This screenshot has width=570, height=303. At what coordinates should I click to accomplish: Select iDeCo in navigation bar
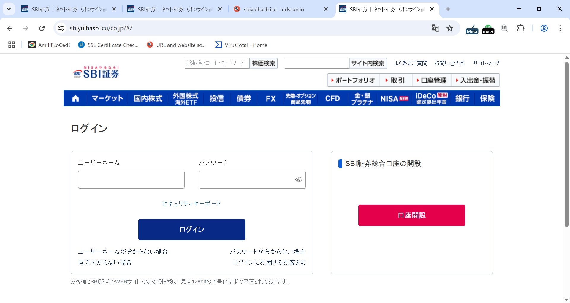pyautogui.click(x=431, y=99)
